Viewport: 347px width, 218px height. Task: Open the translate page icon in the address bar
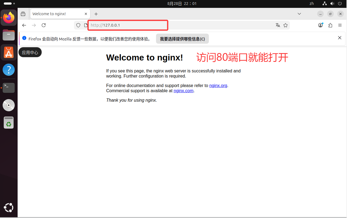pyautogui.click(x=278, y=25)
